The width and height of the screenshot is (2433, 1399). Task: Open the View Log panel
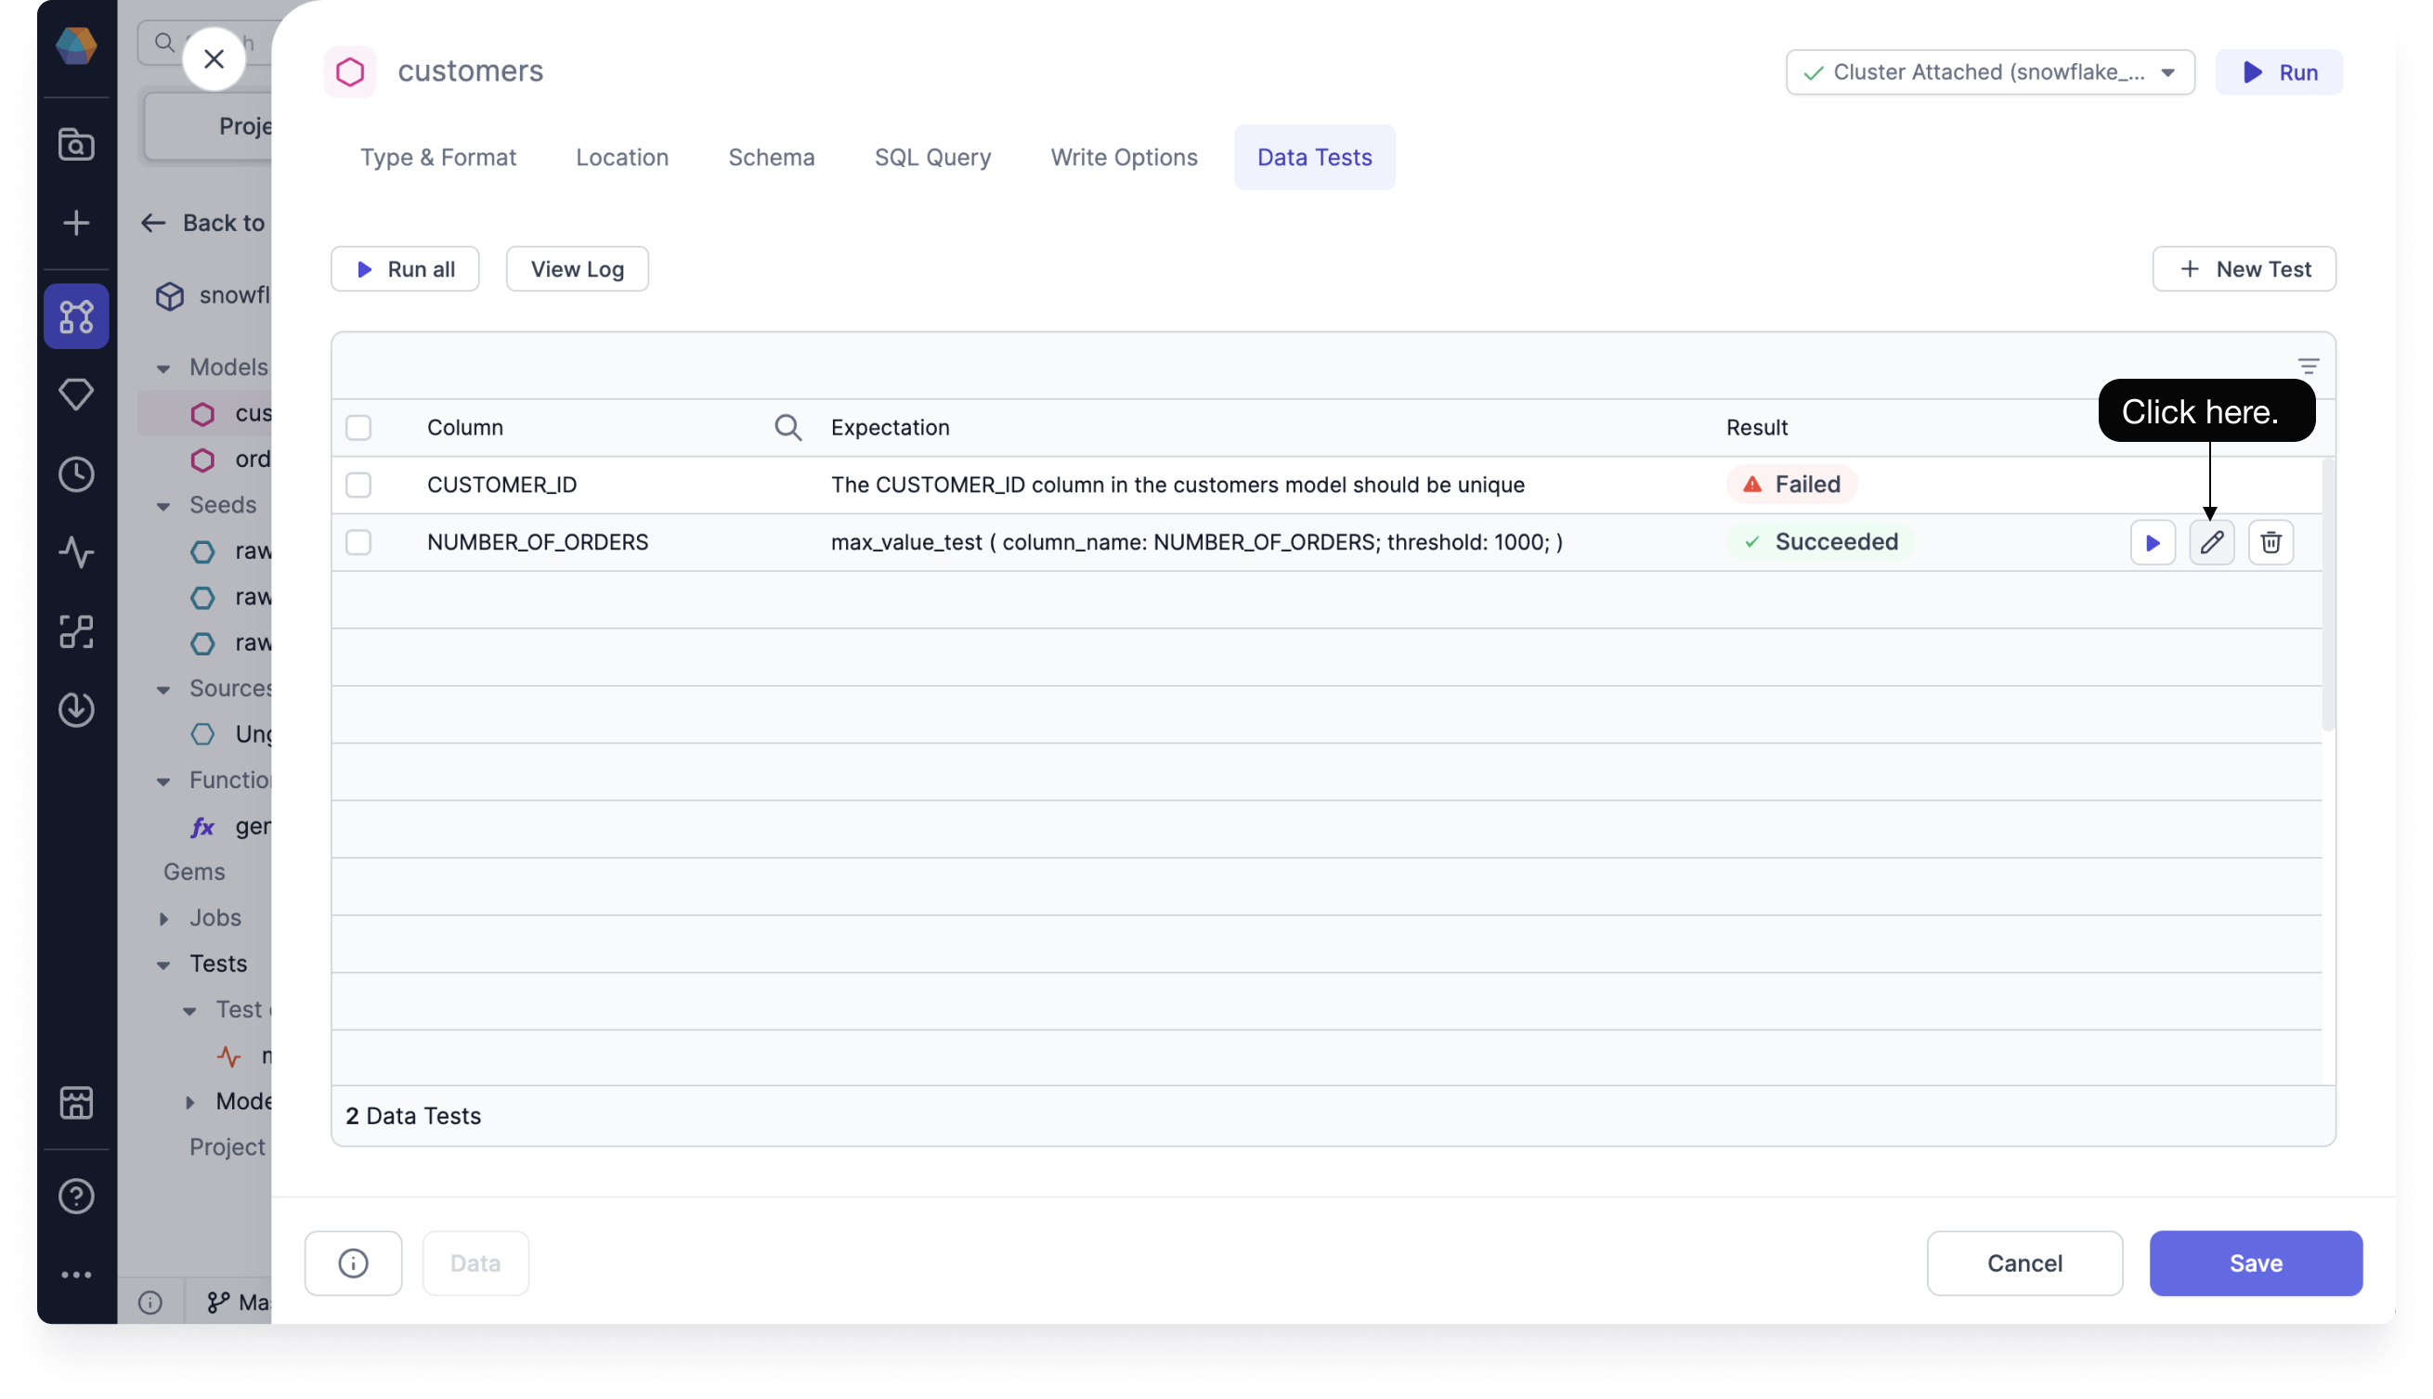click(577, 267)
